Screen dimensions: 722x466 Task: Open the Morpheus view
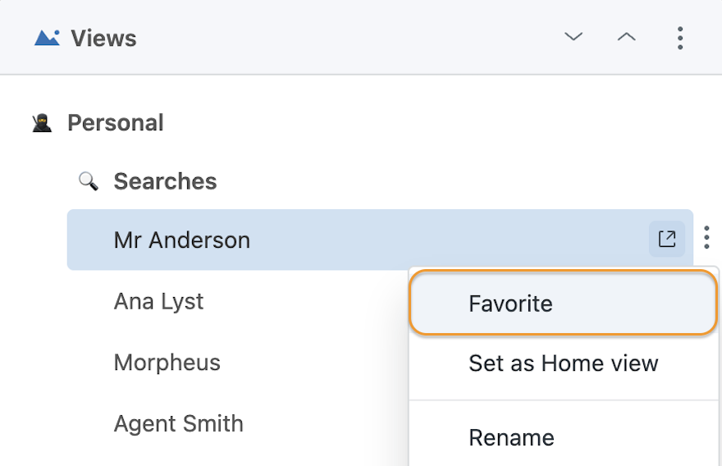click(167, 363)
